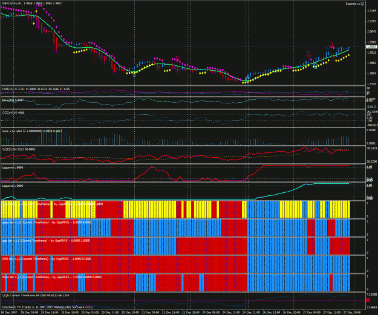
Task: Click price axis label 1.9805
Action: [371, 73]
